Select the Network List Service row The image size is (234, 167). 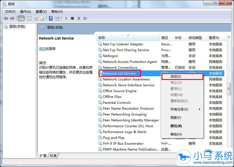(x=161, y=73)
